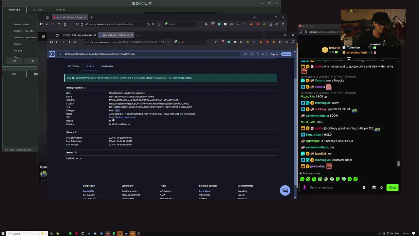
Task: Click the Windows taskbar Search box
Action: click(x=27, y=233)
